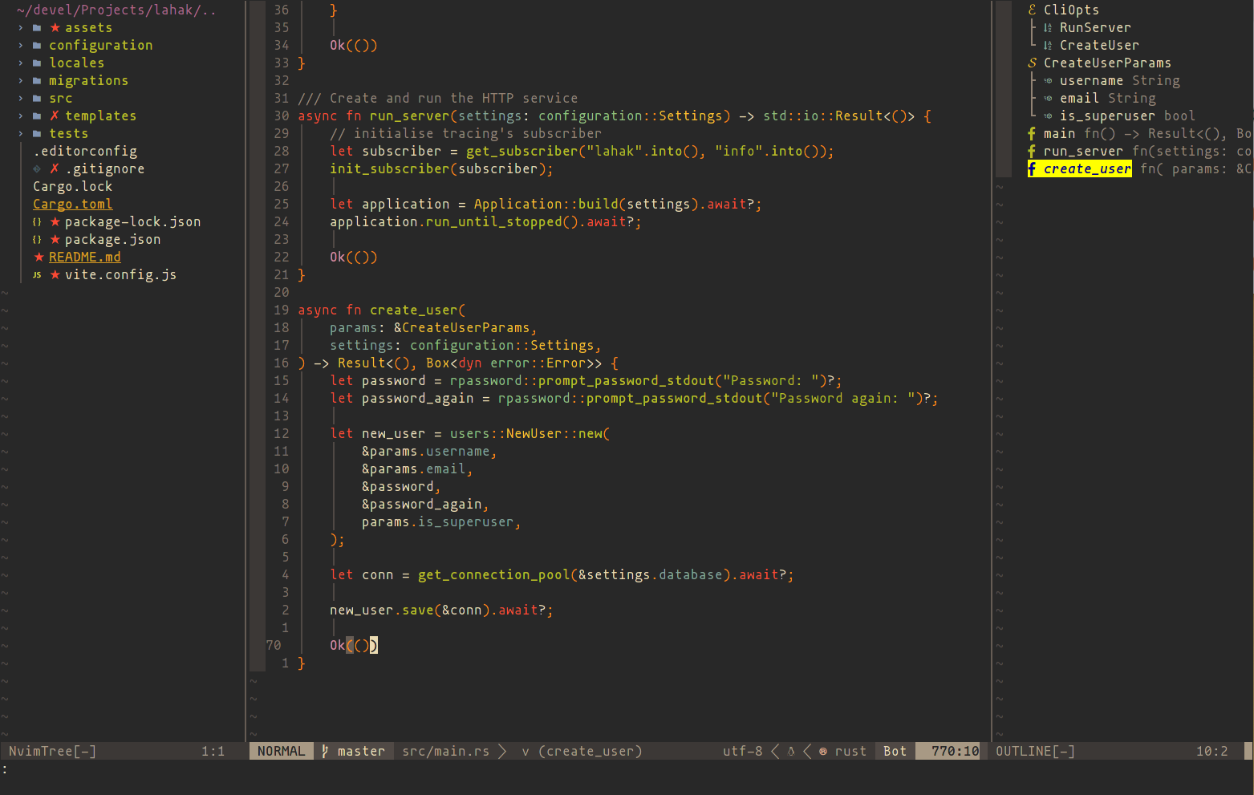1254x795 pixels.
Task: Click the Bot position indicator
Action: click(895, 752)
